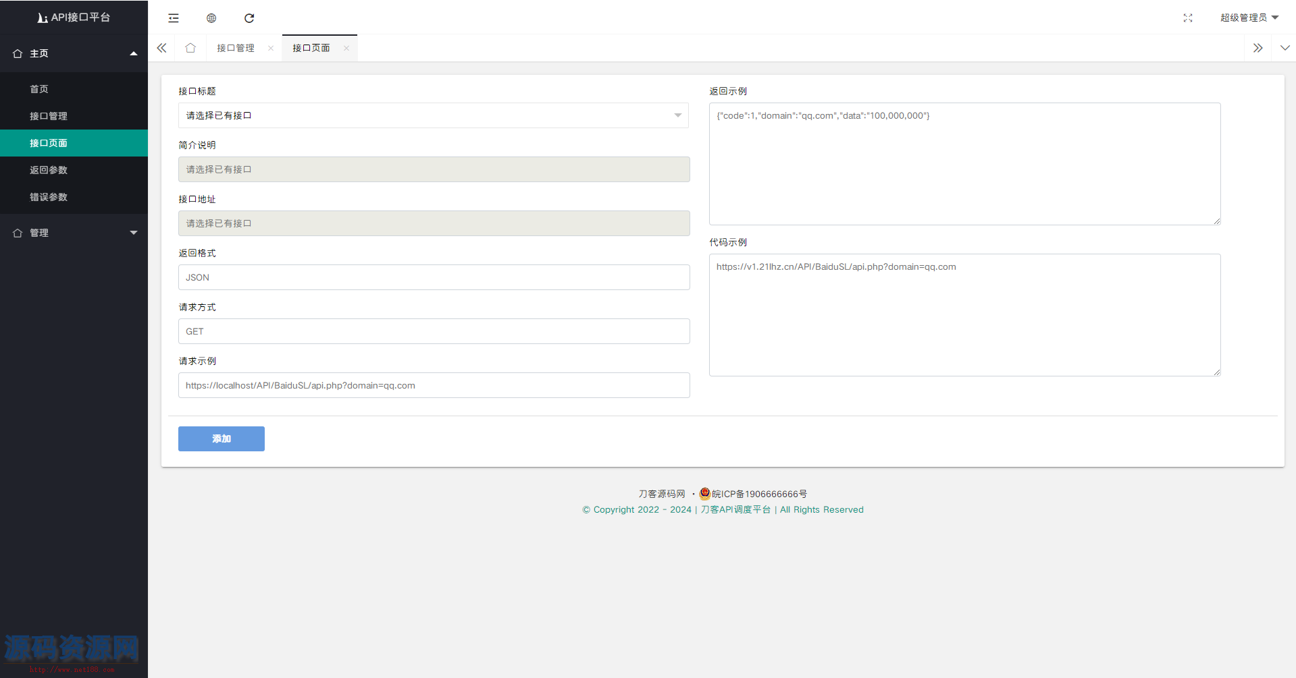The width and height of the screenshot is (1296, 678).
Task: Open the 接口标题 select dropdown
Action: click(434, 115)
